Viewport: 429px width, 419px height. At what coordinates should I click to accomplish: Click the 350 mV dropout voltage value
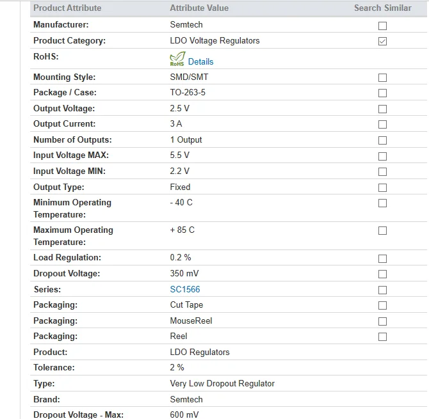pos(184,273)
